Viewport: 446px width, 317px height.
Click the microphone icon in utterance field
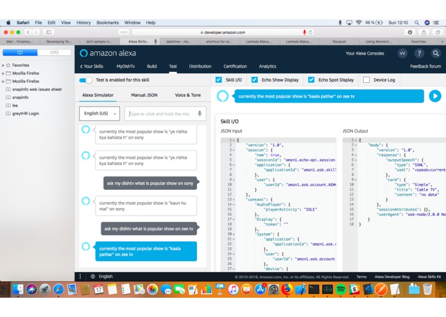pos(200,114)
